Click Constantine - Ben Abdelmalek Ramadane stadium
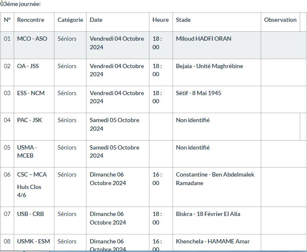 215,179
